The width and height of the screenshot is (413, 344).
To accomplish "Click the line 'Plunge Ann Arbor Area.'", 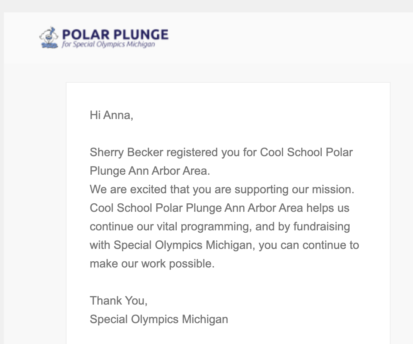I will pos(150,171).
